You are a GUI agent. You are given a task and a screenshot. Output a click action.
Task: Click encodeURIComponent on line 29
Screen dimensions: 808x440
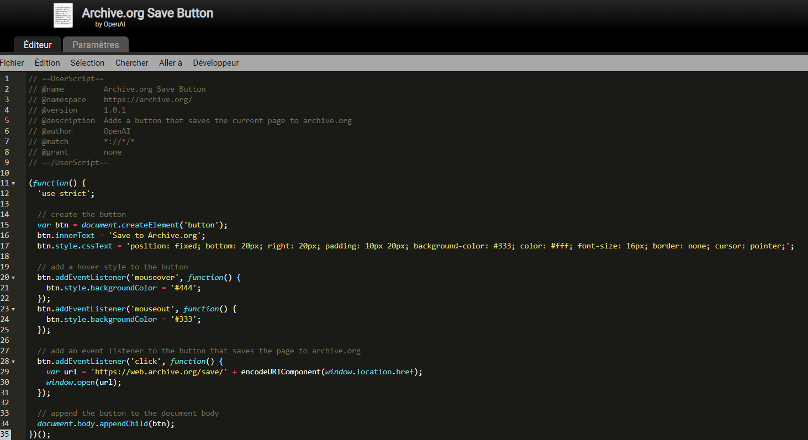281,372
